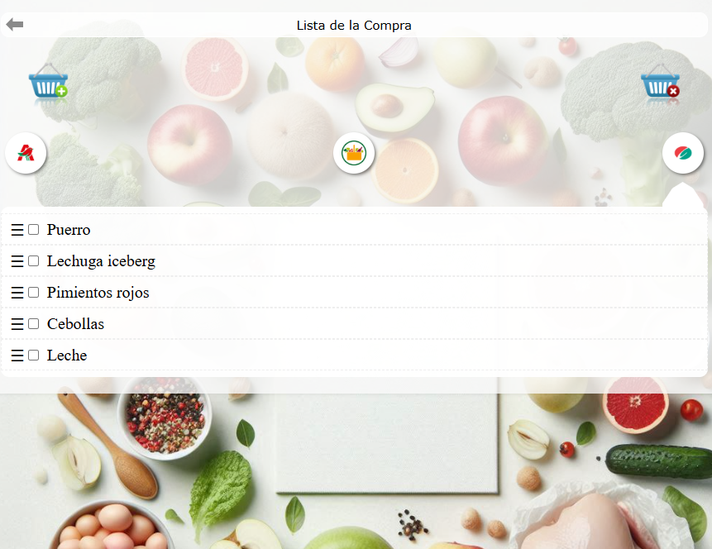The height and width of the screenshot is (549, 712).
Task: Select the Alcampo red bird store icon
Action: (26, 153)
